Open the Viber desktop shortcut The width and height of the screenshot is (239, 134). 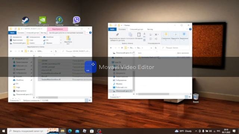(x=77, y=21)
